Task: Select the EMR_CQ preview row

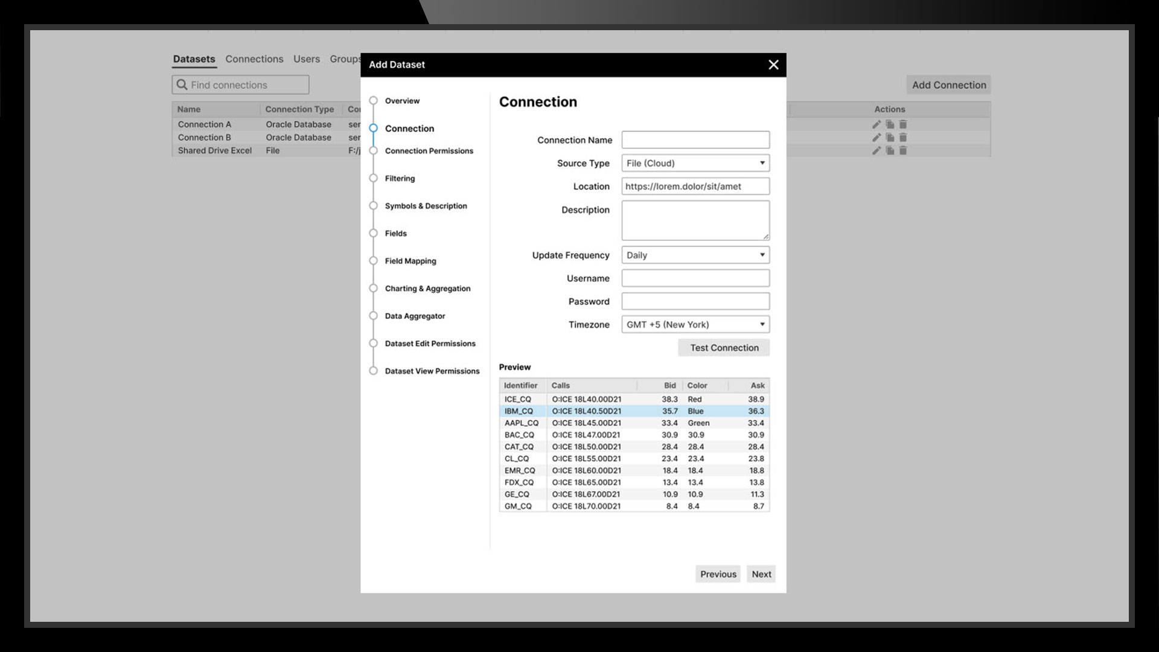Action: pyautogui.click(x=634, y=470)
